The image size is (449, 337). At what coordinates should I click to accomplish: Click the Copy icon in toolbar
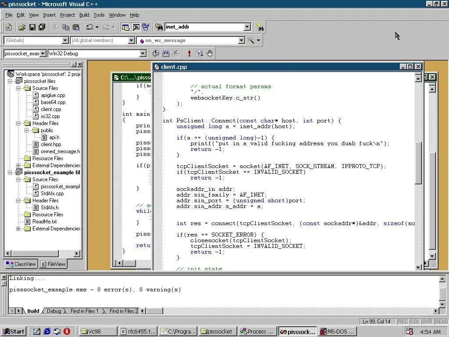66,27
